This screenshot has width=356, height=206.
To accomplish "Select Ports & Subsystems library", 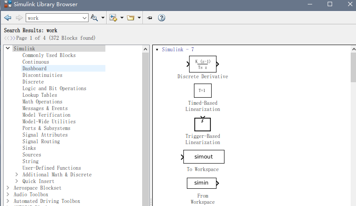I will (x=46, y=128).
